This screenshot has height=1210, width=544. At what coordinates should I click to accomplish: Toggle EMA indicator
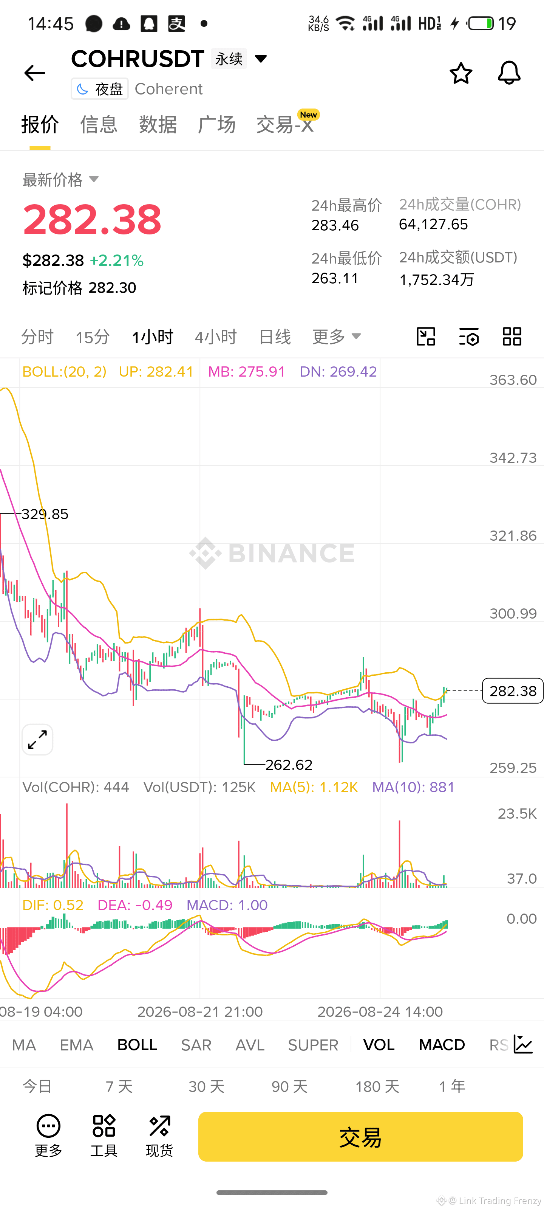point(77,1045)
